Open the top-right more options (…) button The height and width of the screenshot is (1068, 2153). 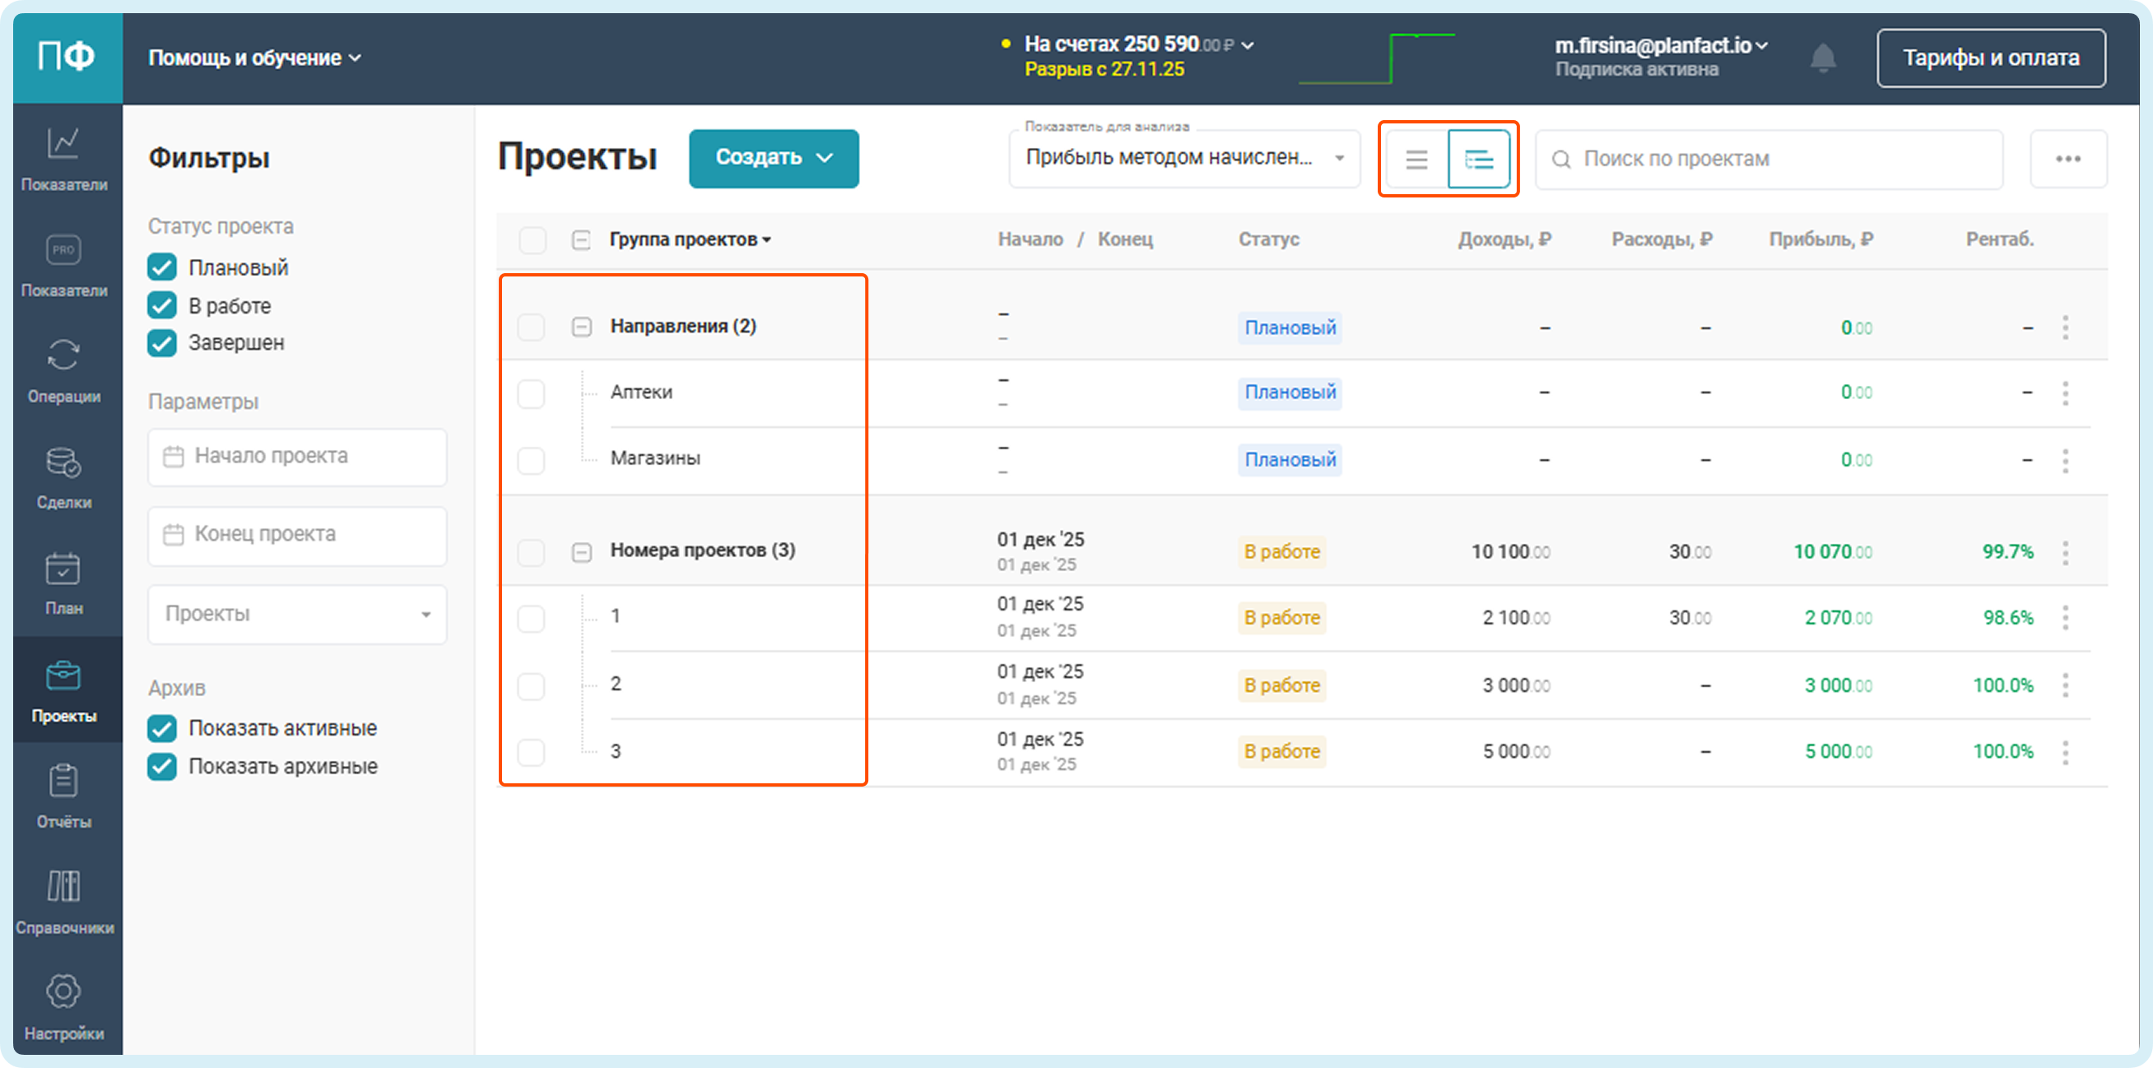coord(2067,159)
